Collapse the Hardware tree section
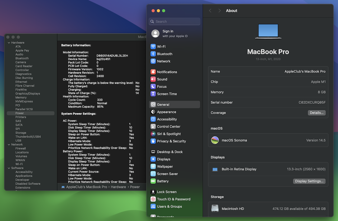 pos(9,43)
